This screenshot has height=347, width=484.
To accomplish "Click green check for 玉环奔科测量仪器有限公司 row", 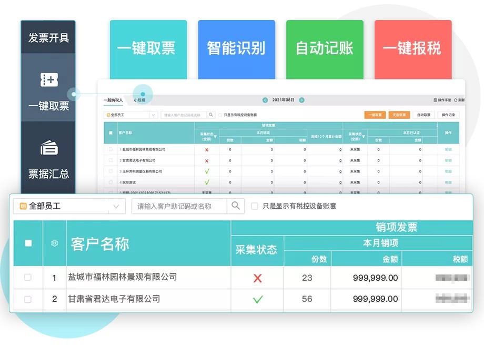I will pos(207,171).
